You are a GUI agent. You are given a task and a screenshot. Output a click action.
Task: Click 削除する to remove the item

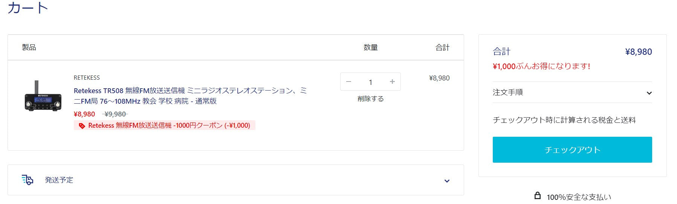tap(370, 99)
